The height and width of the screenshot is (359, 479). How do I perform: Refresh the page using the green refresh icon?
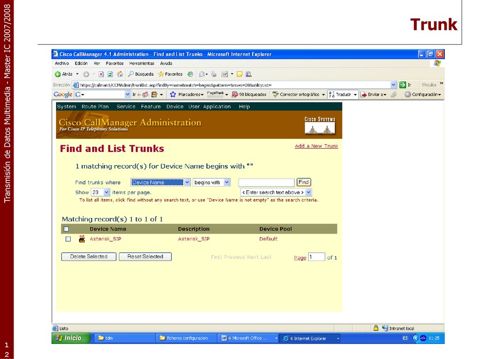click(x=110, y=74)
